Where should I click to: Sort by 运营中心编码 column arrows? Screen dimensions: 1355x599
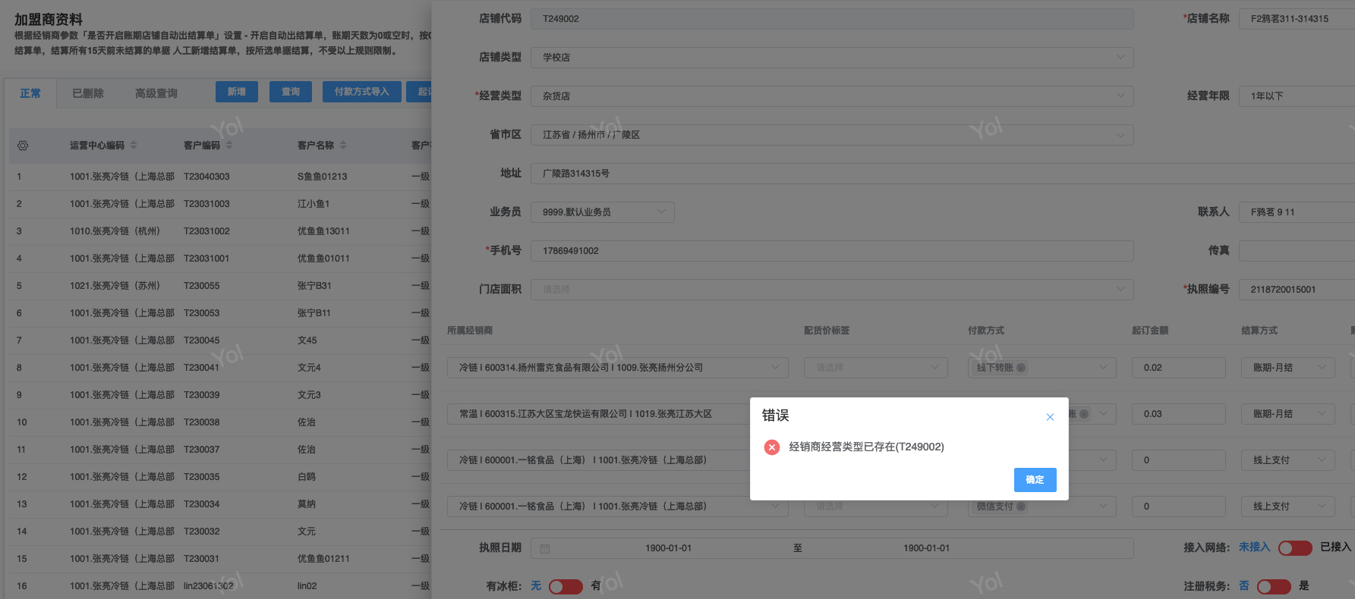pos(134,145)
